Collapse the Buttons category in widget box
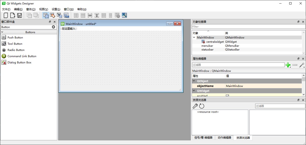This screenshot has width=306, height=145. (2, 32)
